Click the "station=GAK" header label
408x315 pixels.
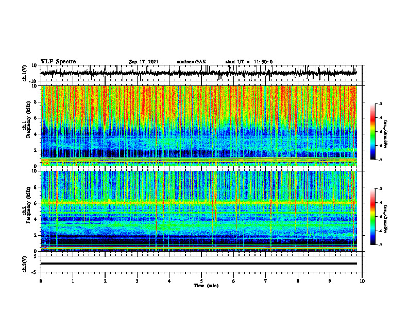coord(192,62)
